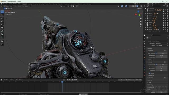This screenshot has width=169, height=95.
Task: Open the Object Mode dropdown
Action: [9, 6]
